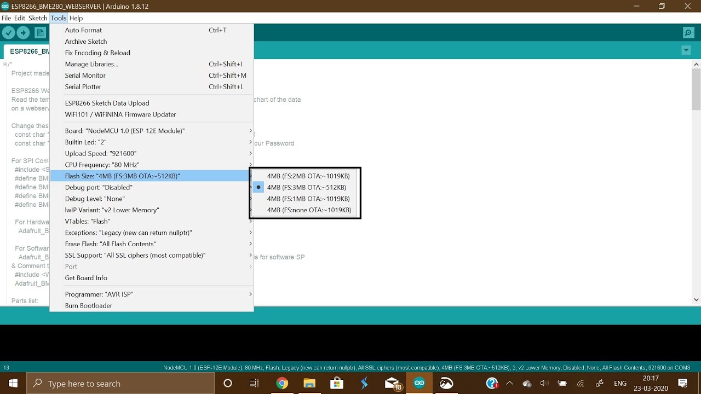Open Manage Libraries... from Tools menu

tap(152, 64)
